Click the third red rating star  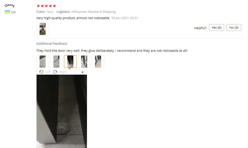pyautogui.click(x=46, y=6)
